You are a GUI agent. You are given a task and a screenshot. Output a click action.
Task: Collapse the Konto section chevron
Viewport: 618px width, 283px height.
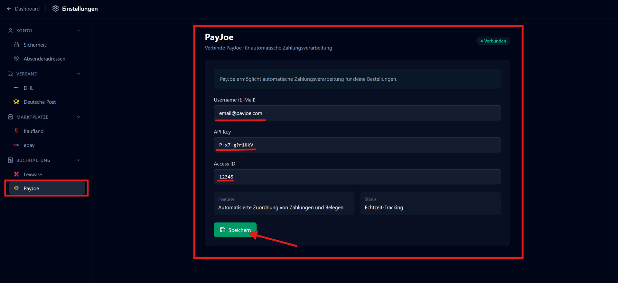click(79, 31)
